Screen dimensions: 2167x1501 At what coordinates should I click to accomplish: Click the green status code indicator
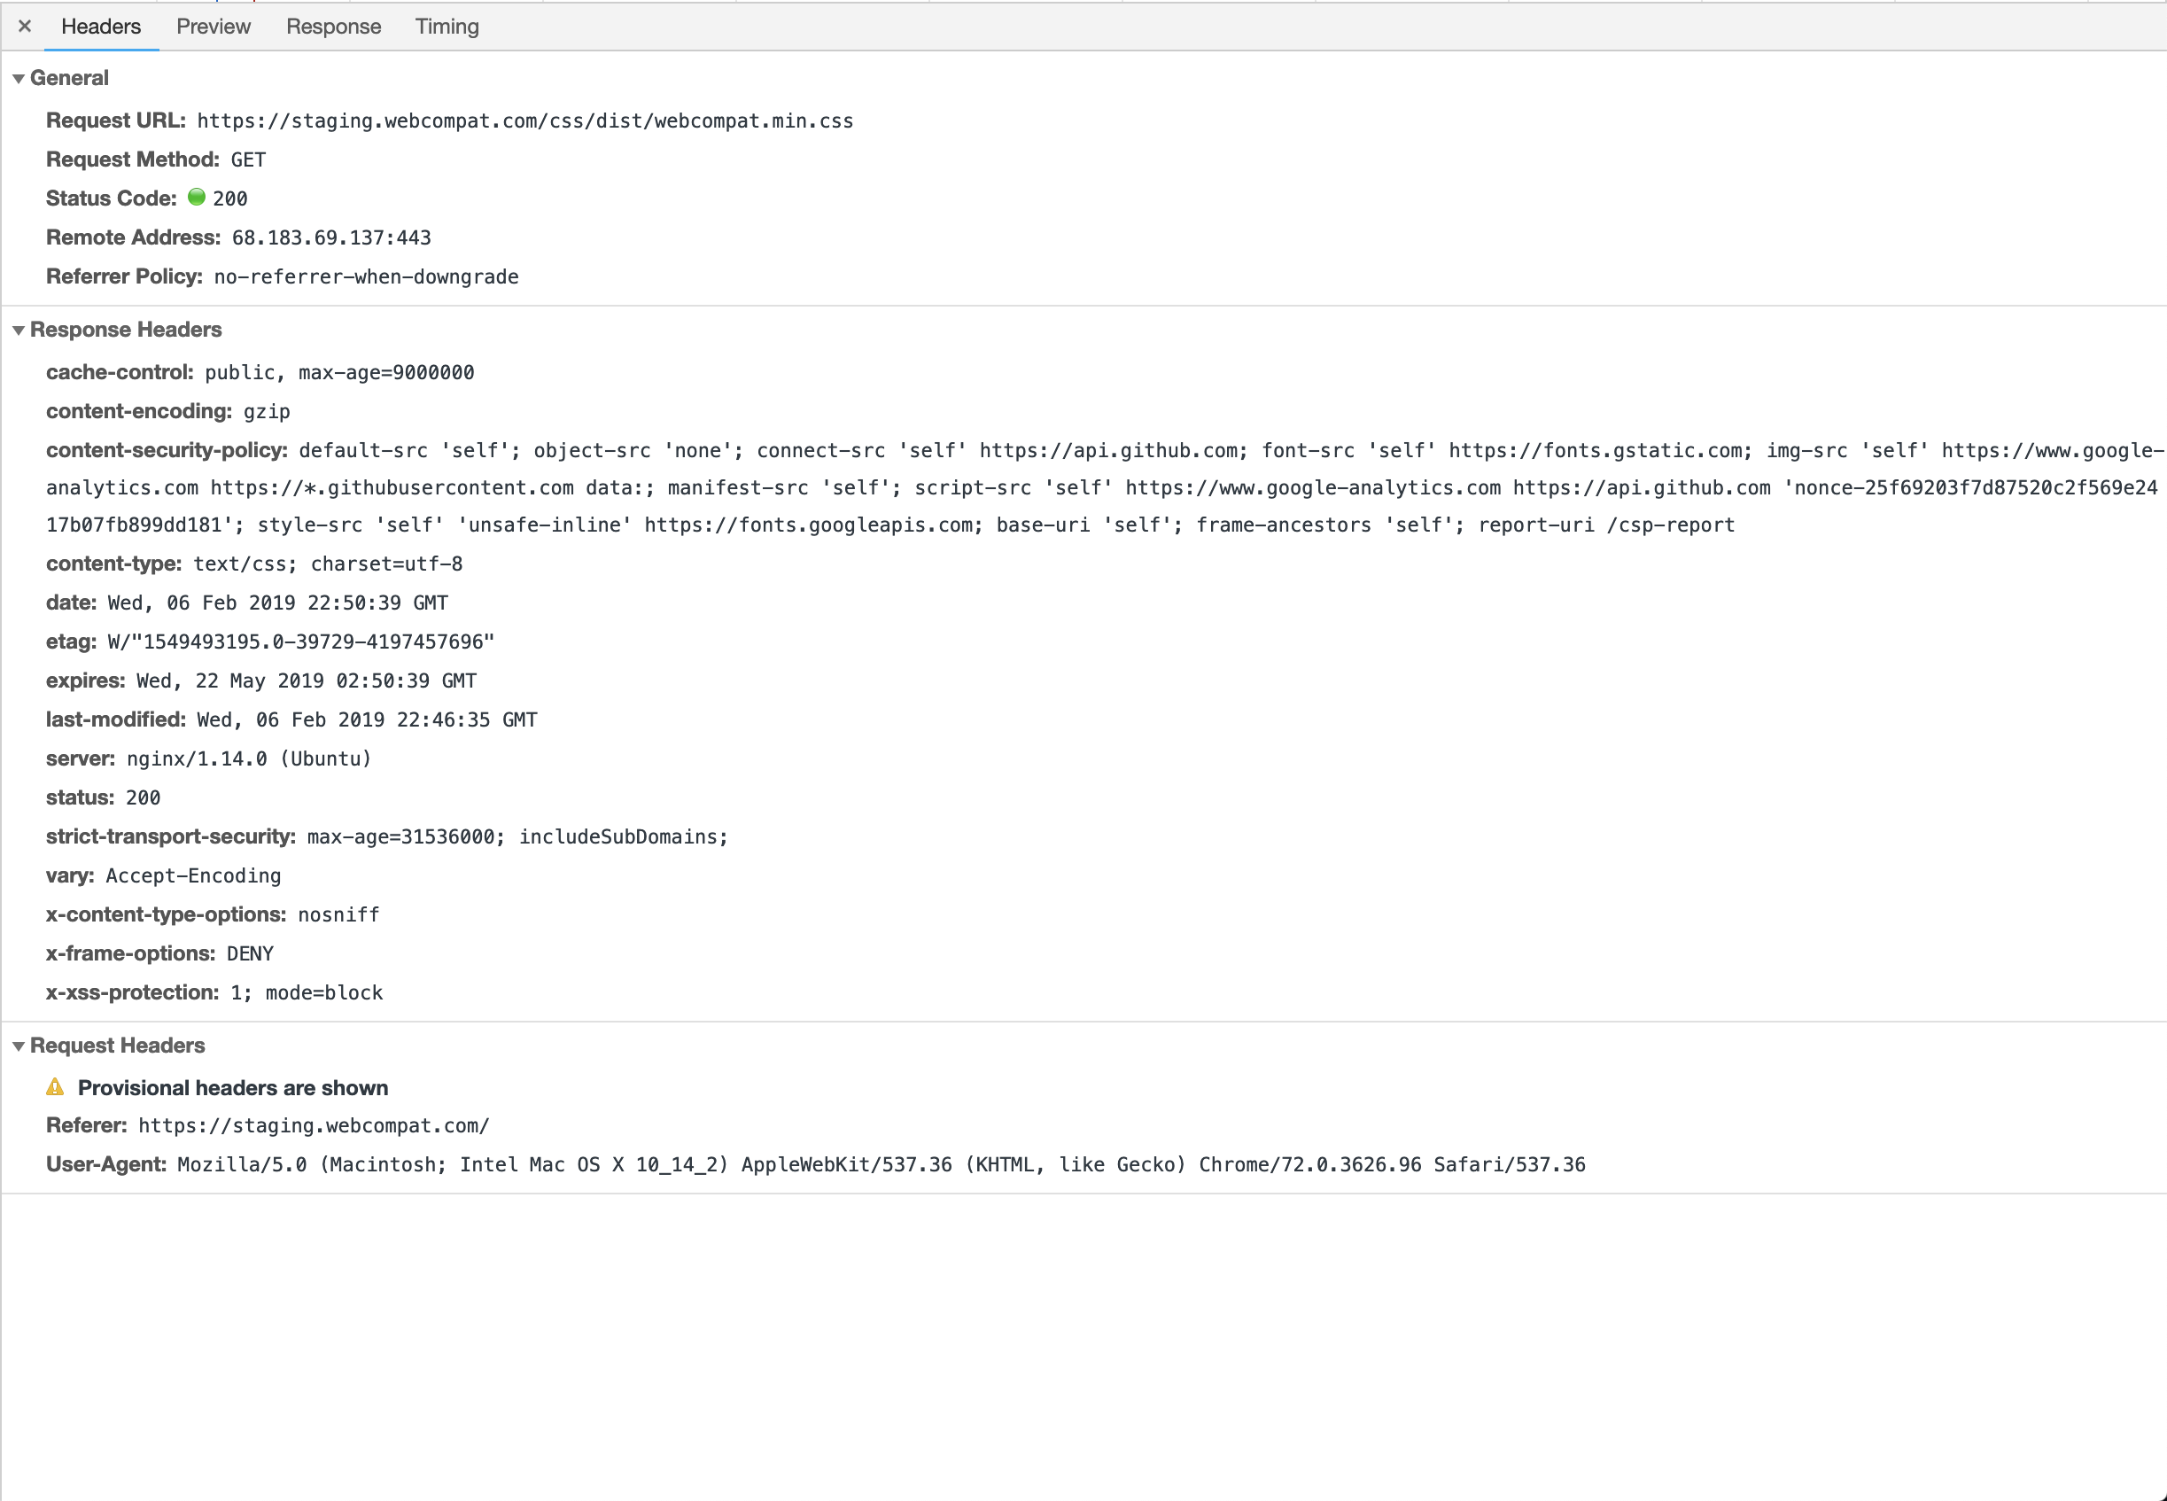click(x=197, y=198)
